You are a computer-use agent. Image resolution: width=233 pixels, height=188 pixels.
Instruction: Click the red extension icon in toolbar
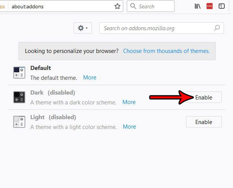pyautogui.click(x=210, y=6)
